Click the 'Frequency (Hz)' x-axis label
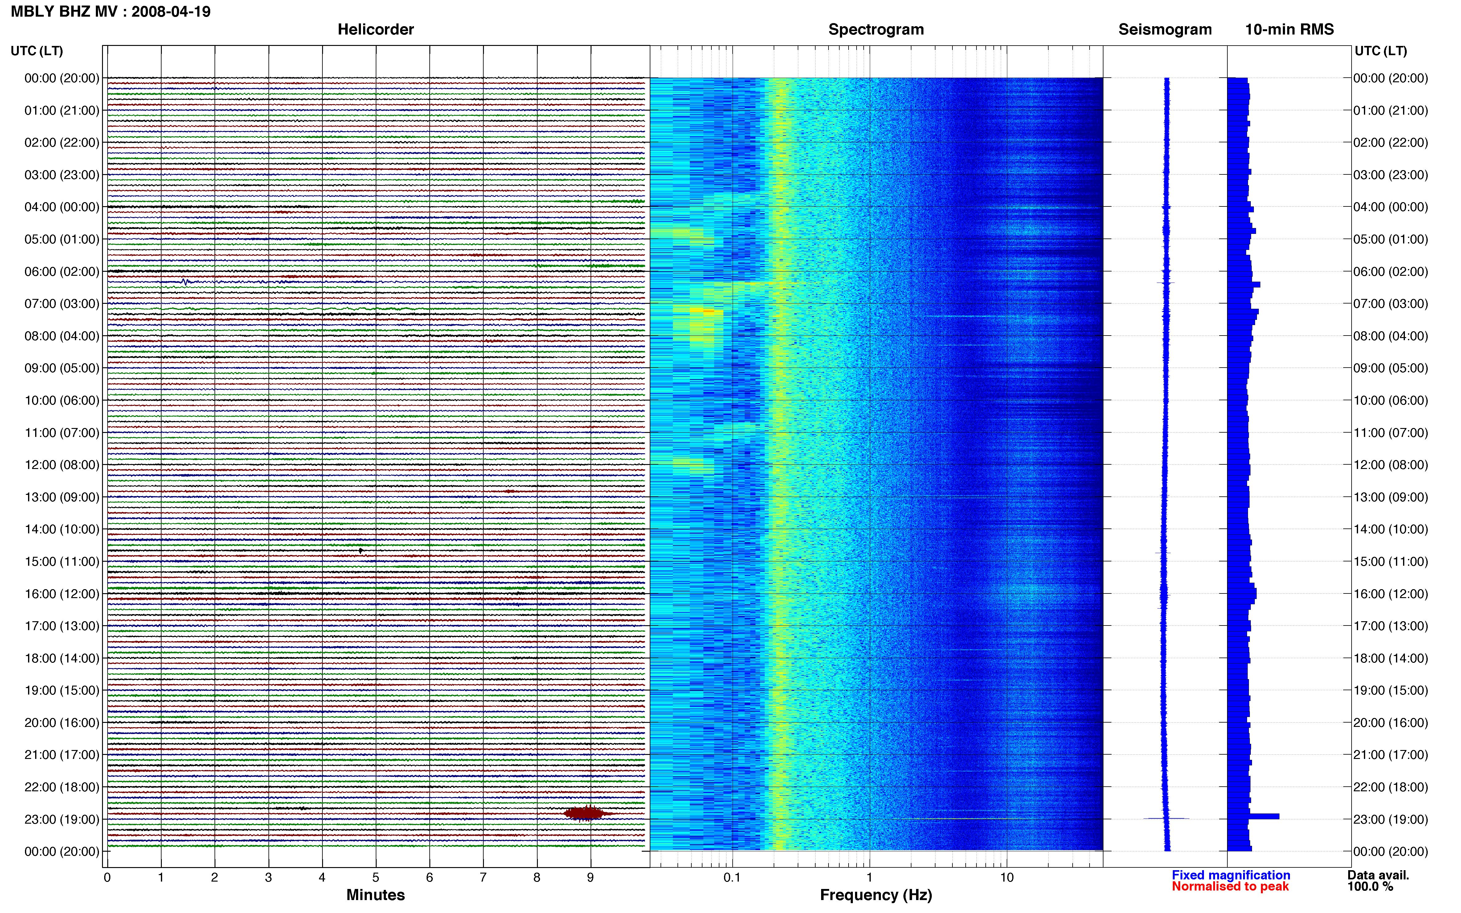 (876, 895)
